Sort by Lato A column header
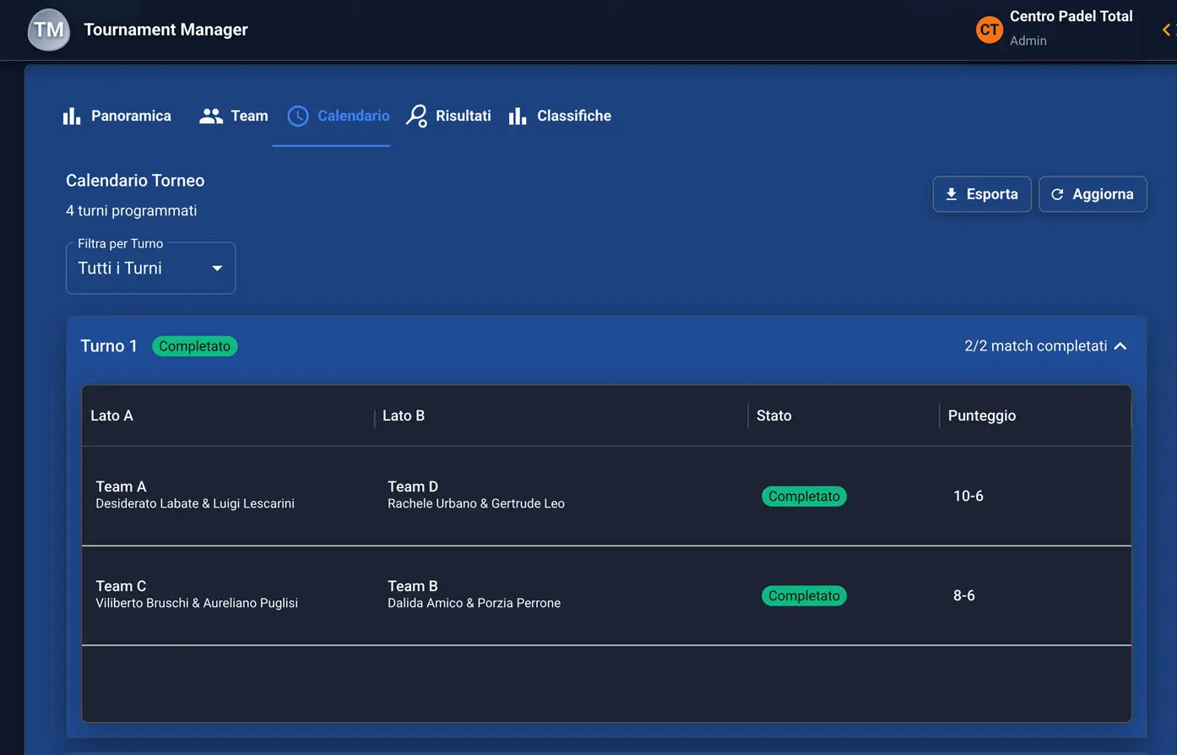Image resolution: width=1177 pixels, height=755 pixels. coord(111,416)
